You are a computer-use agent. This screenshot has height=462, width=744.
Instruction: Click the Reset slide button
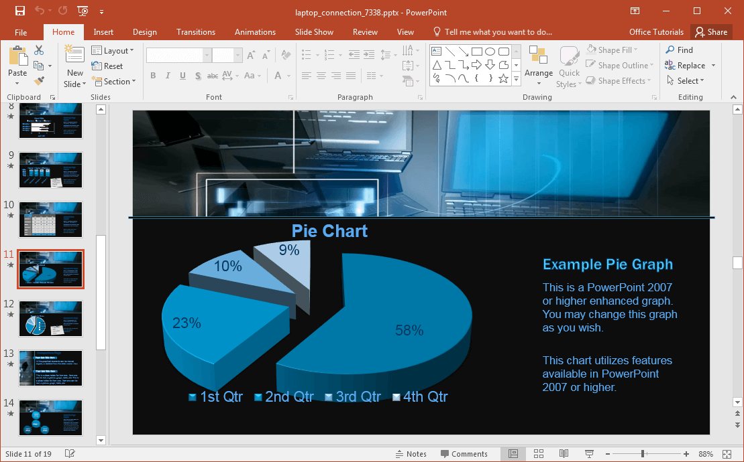[x=107, y=66]
